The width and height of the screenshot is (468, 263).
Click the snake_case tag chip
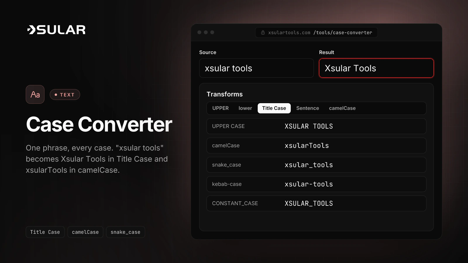tap(125, 232)
